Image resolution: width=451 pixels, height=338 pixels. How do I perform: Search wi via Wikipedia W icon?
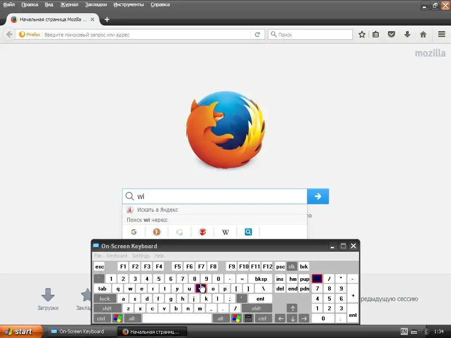(225, 232)
